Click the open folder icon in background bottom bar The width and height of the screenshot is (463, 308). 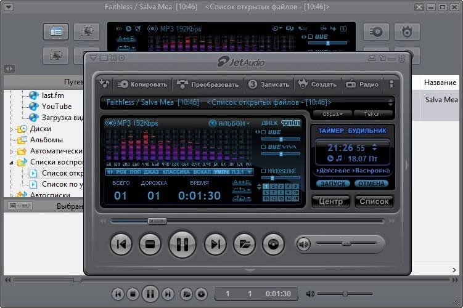tap(186, 294)
